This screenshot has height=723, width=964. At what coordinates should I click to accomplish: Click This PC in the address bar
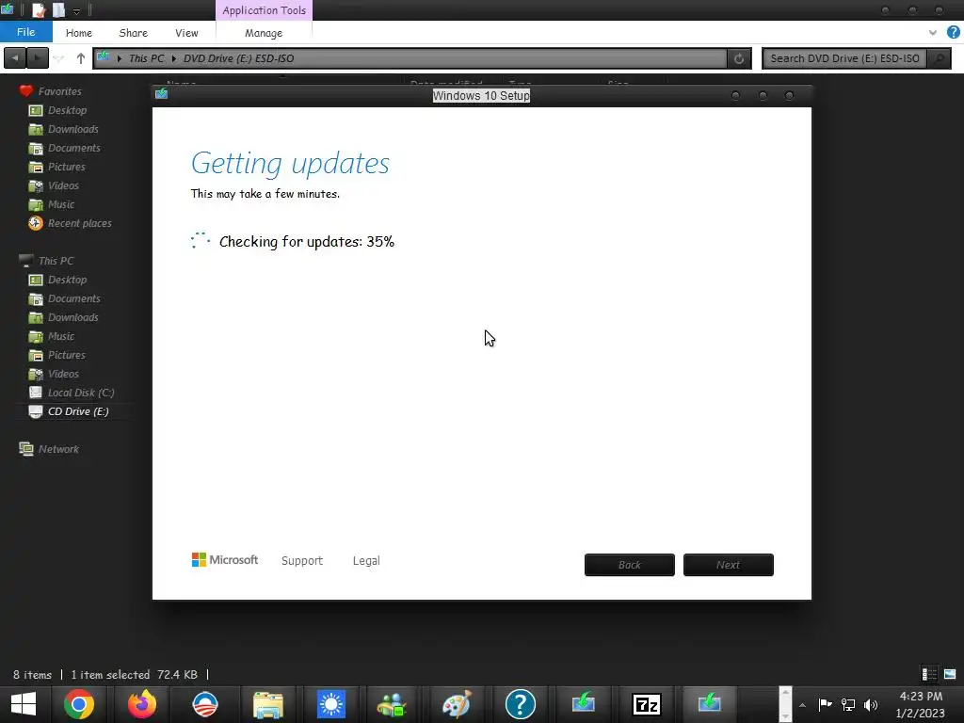click(x=146, y=58)
